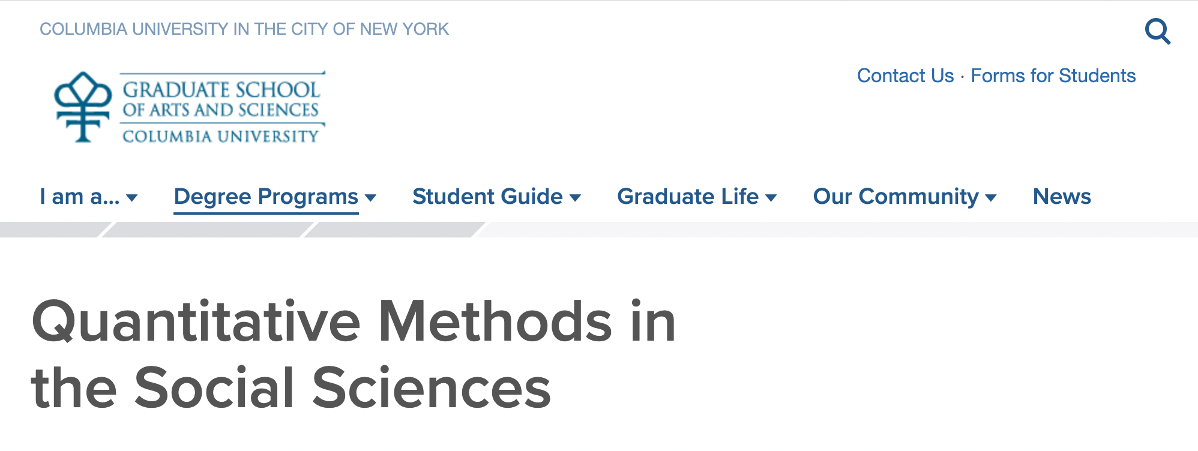Open Forms for Students link
Screen dimensions: 1198x451
click(x=1053, y=76)
